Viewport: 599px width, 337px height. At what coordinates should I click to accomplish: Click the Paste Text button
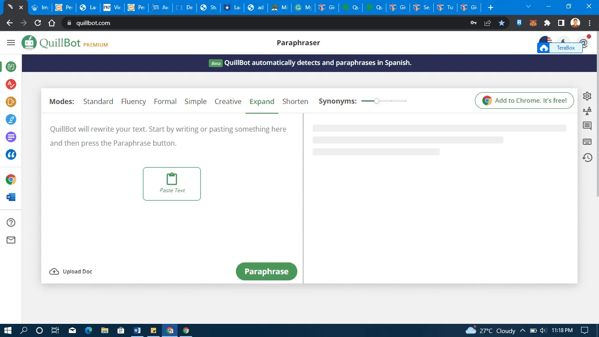(x=172, y=184)
